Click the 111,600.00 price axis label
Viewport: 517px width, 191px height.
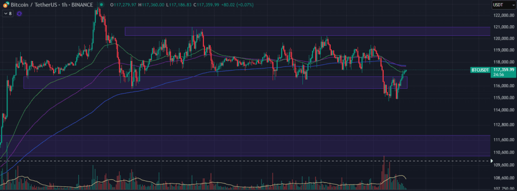(504, 140)
